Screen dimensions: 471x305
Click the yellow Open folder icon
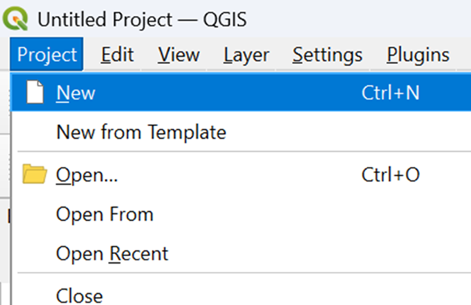click(x=34, y=175)
